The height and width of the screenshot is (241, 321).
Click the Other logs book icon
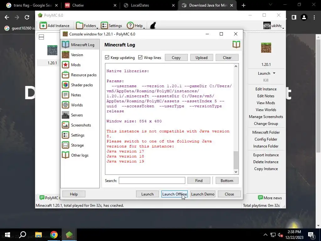click(66, 155)
